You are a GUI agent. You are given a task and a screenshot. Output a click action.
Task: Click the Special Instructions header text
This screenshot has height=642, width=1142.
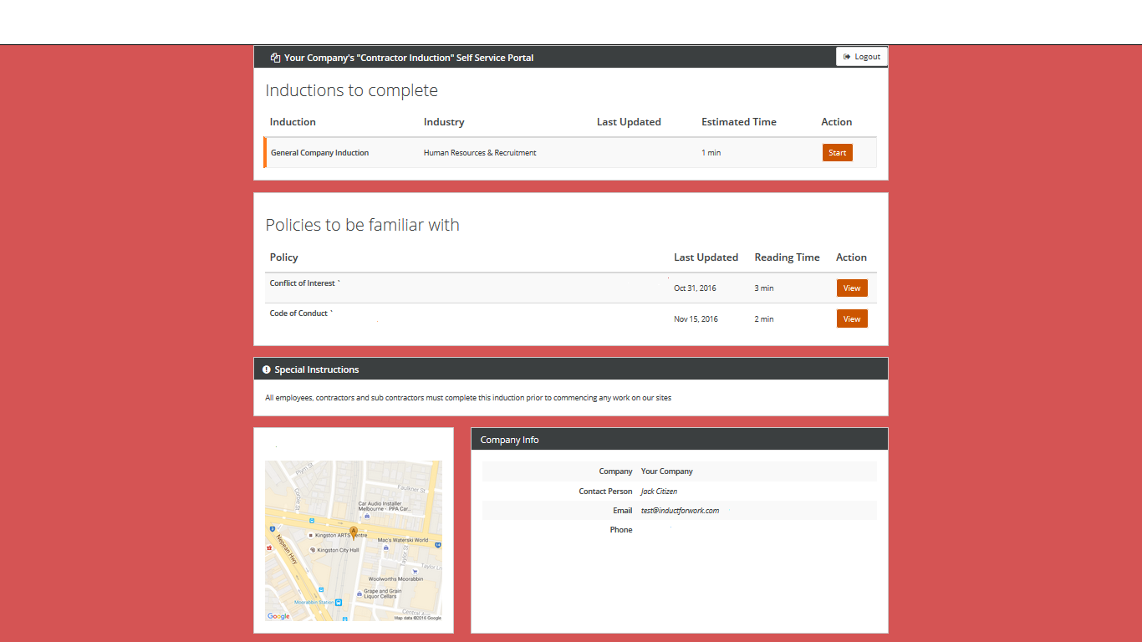point(317,369)
